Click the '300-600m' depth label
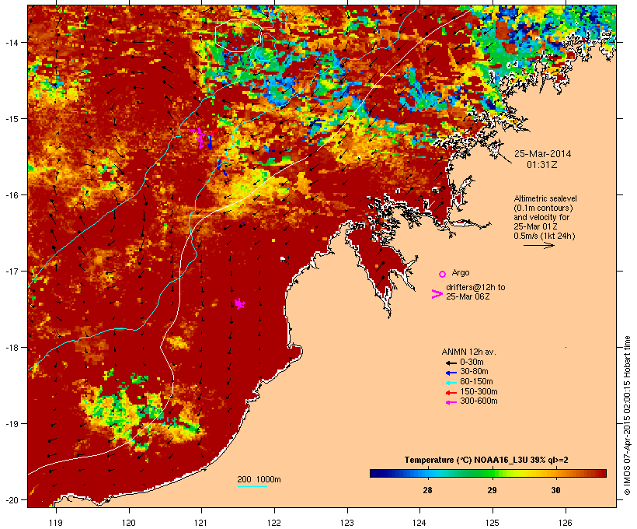The image size is (637, 529). [479, 401]
